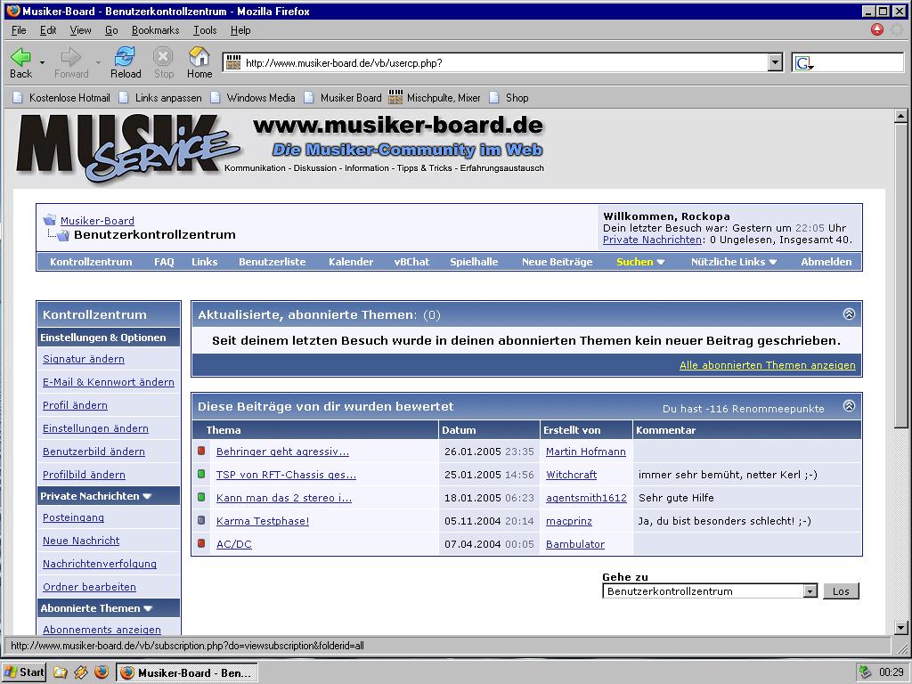Open Private Nachrichten link in welcome box

pos(652,240)
